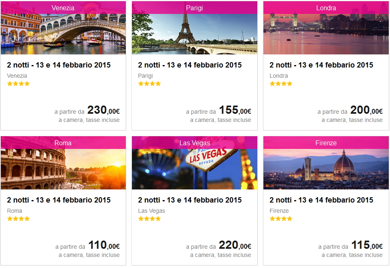This screenshot has width=390, height=268.
Task: Select the Venezia pink header banner
Action: point(63,8)
